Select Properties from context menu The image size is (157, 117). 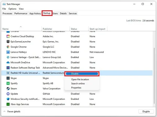click(76, 88)
